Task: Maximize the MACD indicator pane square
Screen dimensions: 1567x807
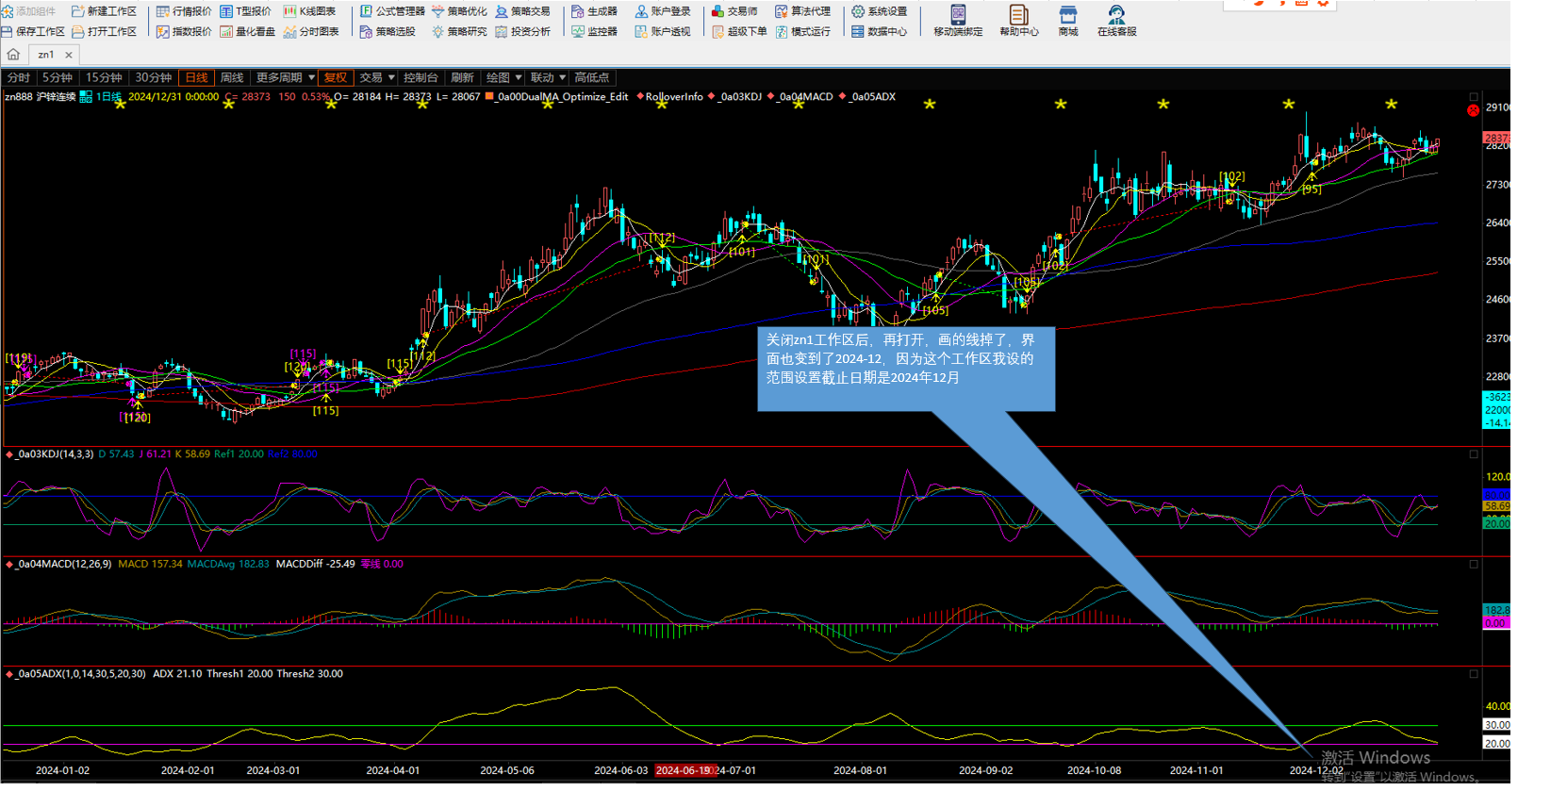Action: pos(1474,564)
